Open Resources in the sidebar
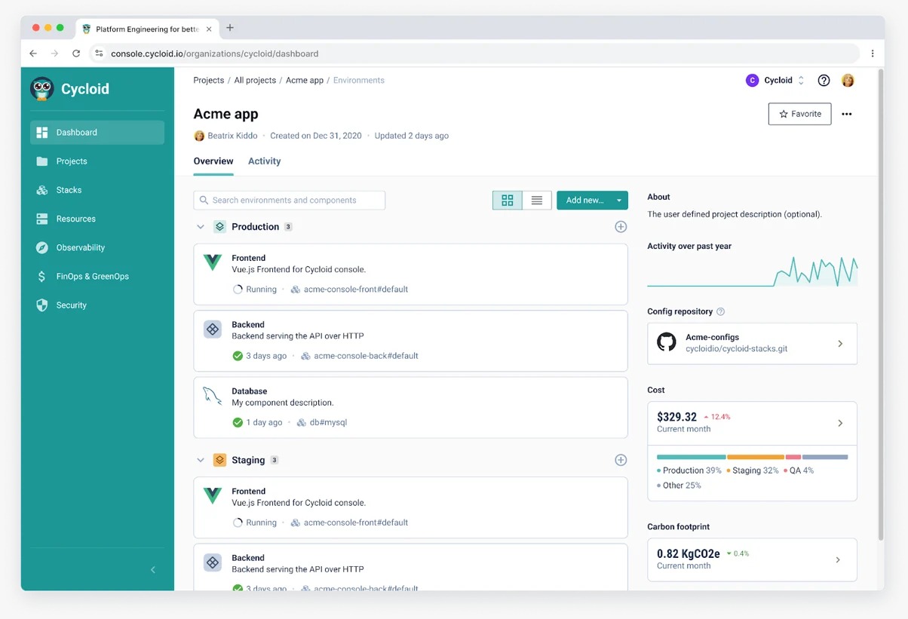 (97, 219)
